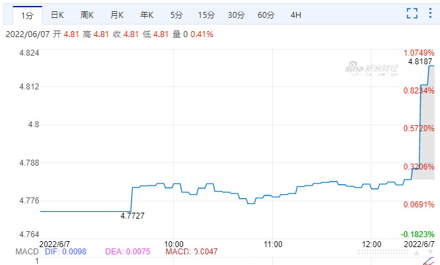The height and width of the screenshot is (265, 440).
Task: Move MACD panel down with down arrow
Action: [x=430, y=252]
